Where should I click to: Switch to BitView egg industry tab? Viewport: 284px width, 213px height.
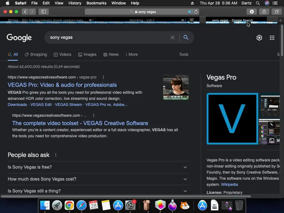point(48,20)
